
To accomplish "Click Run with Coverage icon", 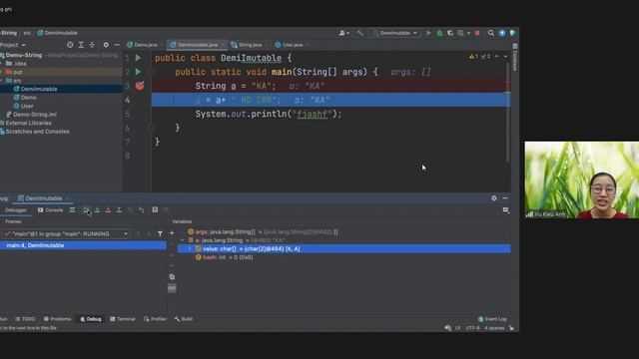I will tap(450, 33).
